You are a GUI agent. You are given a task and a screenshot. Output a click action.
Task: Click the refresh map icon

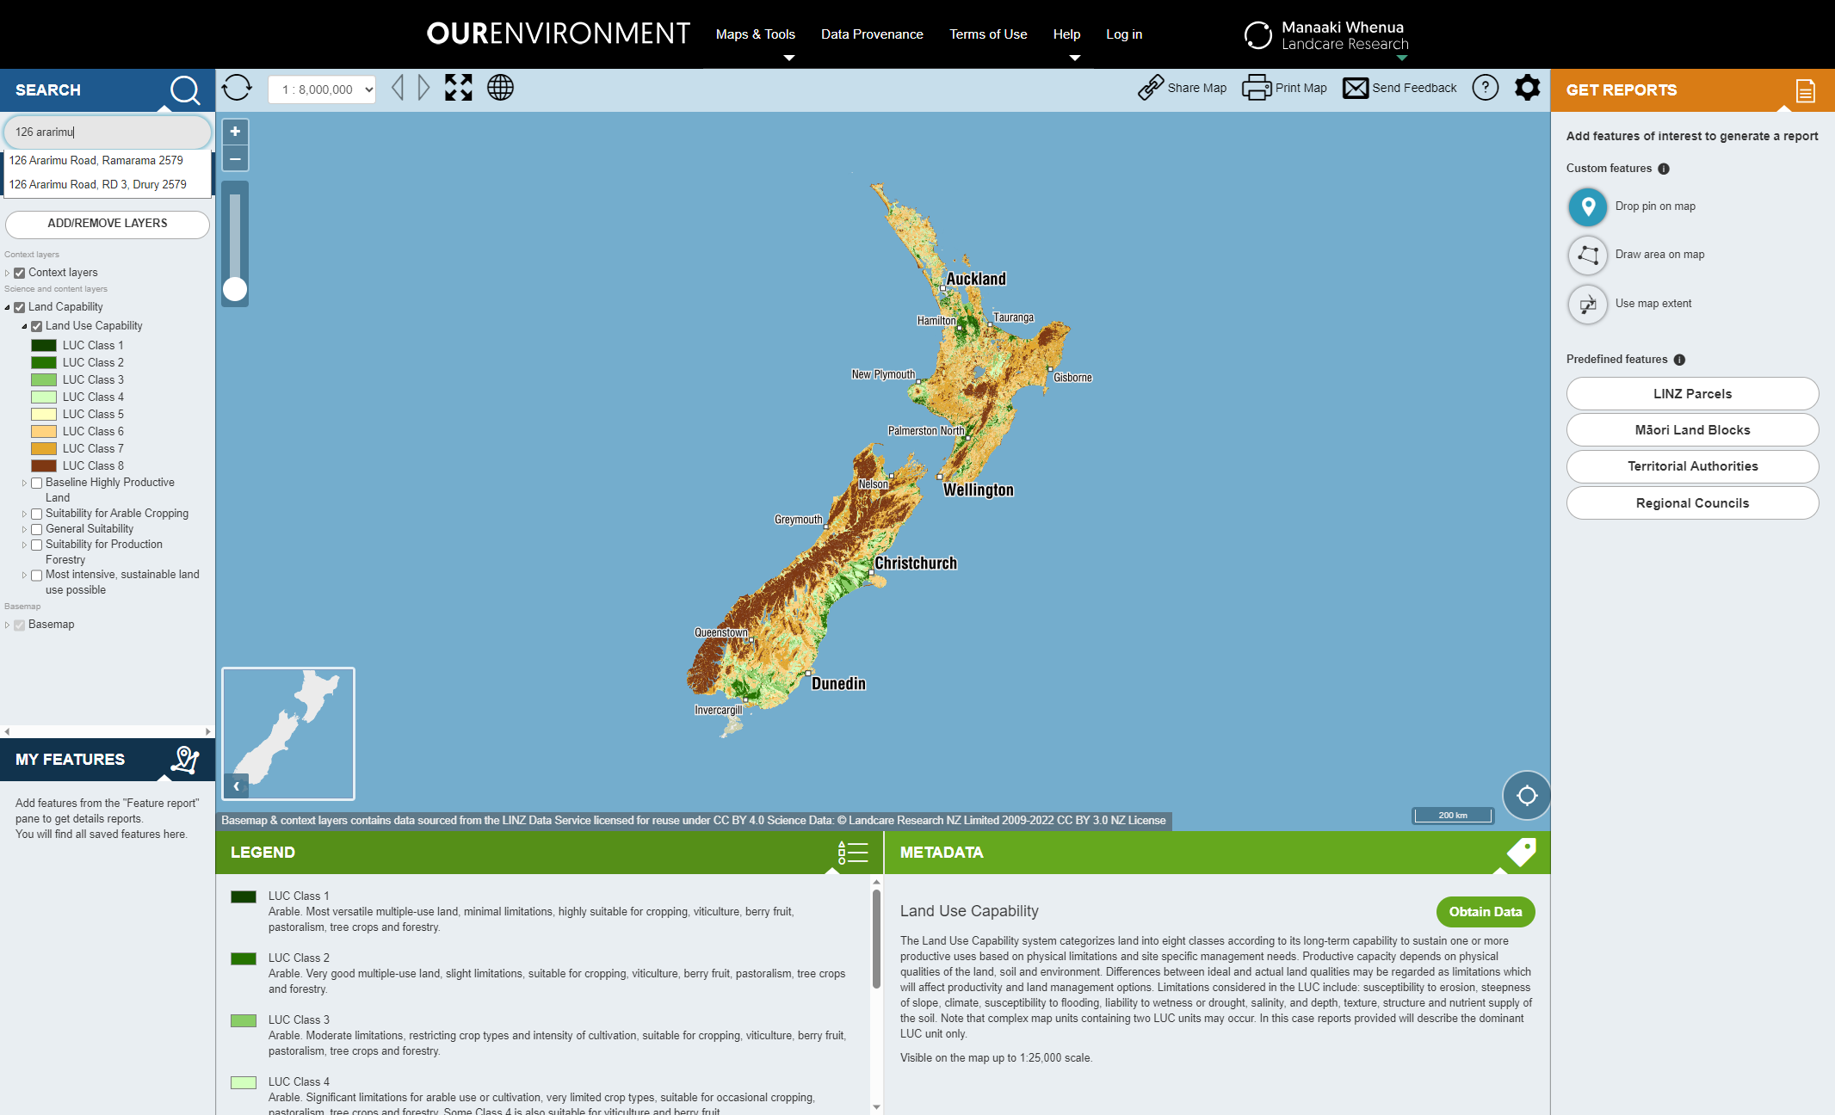pos(237,88)
